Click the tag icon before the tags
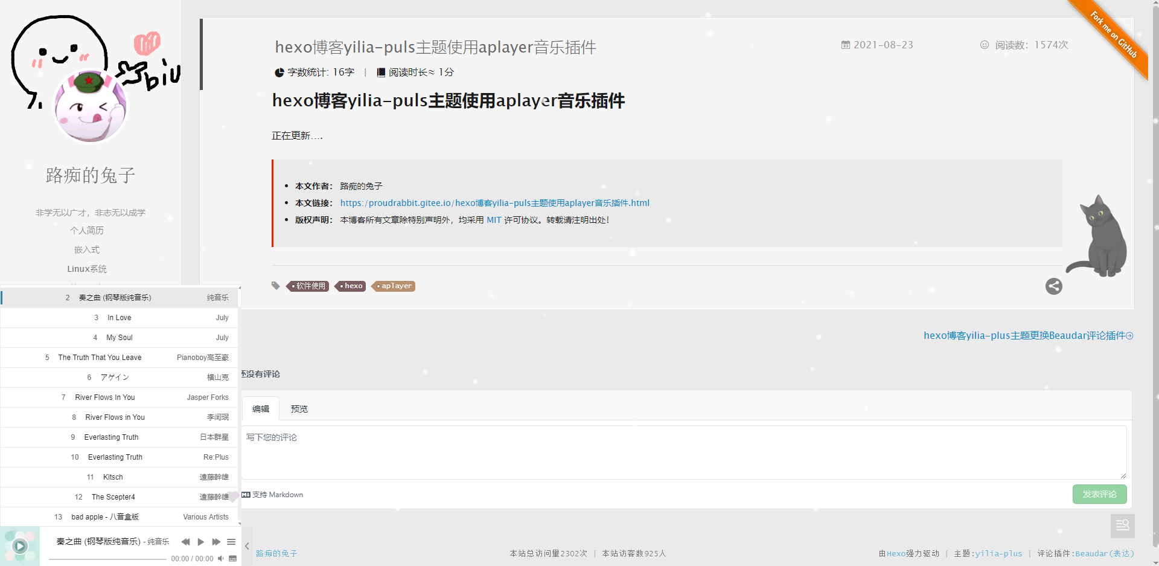Image resolution: width=1159 pixels, height=566 pixels. point(276,286)
